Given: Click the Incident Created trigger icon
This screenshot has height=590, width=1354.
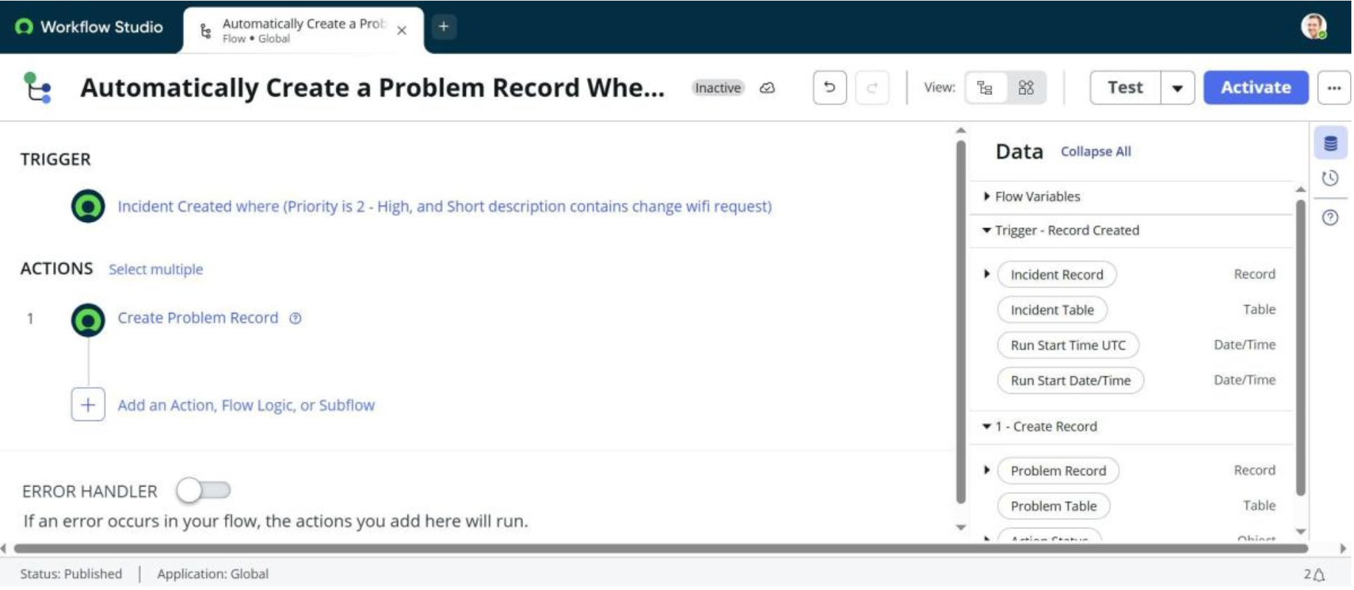Looking at the screenshot, I should pos(88,206).
